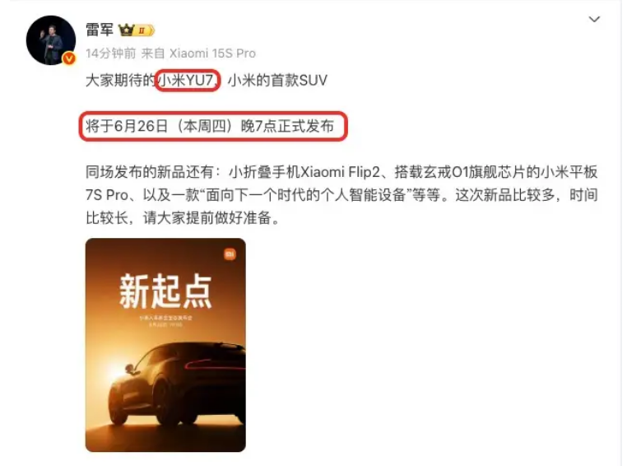The width and height of the screenshot is (627, 466).
Task: Click the 小米的首款SUV text
Action: pyautogui.click(x=277, y=81)
